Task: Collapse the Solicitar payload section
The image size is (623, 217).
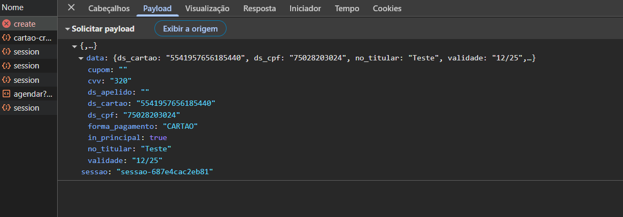Action: tap(67, 29)
